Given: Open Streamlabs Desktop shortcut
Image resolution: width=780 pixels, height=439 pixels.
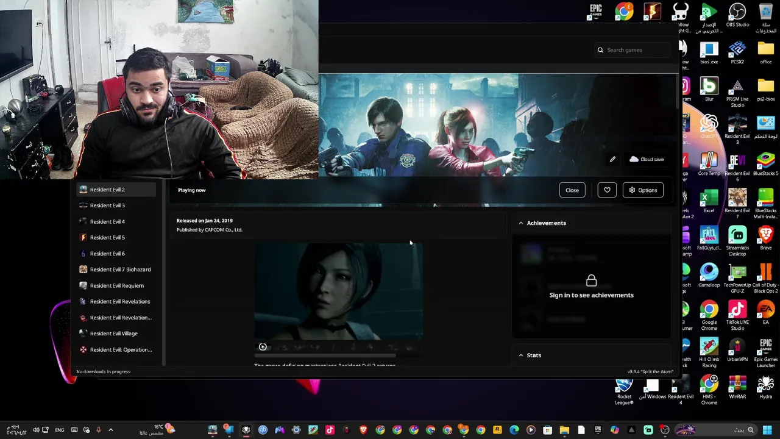Looking at the screenshot, I should (737, 241).
